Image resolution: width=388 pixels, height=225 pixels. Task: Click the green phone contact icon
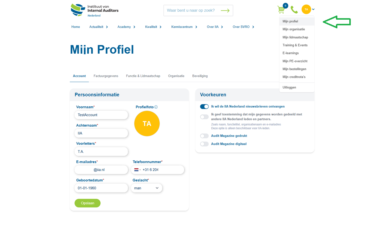tap(294, 10)
